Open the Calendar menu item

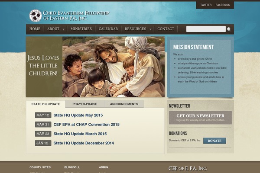tap(108, 29)
